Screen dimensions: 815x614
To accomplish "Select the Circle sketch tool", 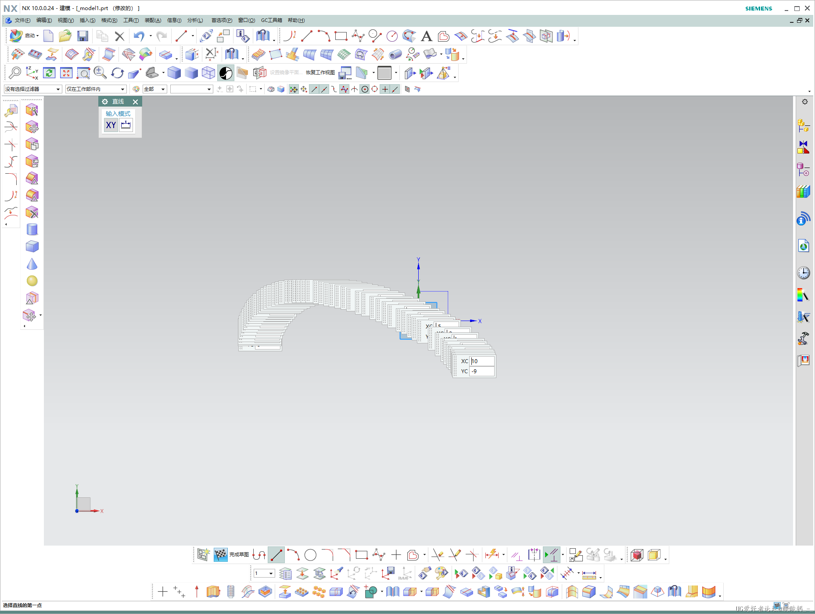I will click(310, 555).
